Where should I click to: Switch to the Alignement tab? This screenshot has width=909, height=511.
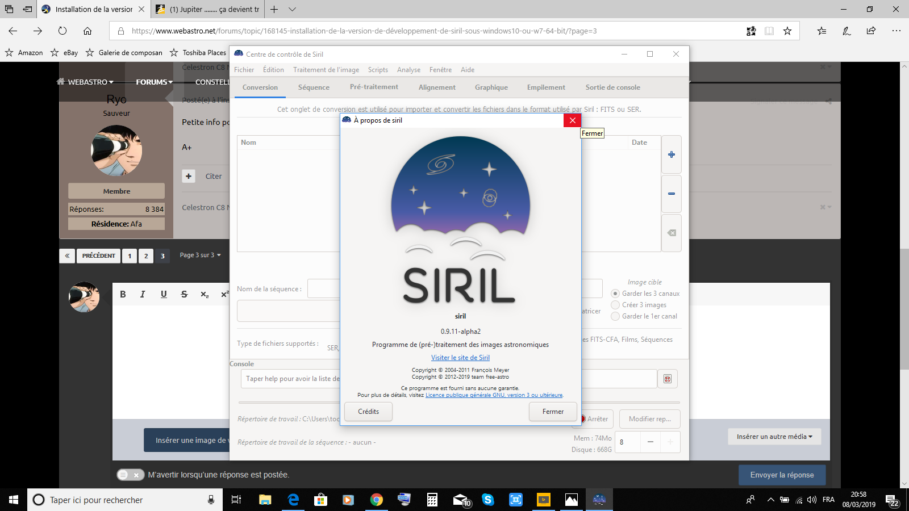tap(437, 87)
